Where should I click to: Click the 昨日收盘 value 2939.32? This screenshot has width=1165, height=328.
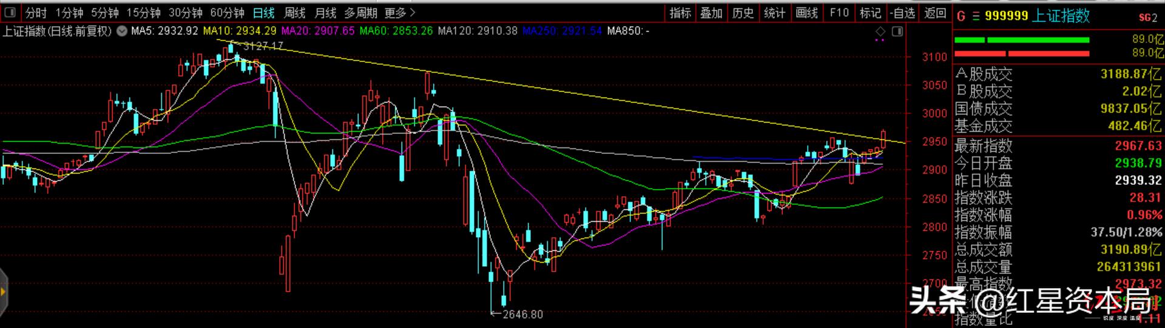pos(1138,180)
